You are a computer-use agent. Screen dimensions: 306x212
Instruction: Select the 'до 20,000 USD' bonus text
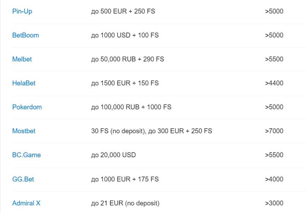pyautogui.click(x=113, y=155)
